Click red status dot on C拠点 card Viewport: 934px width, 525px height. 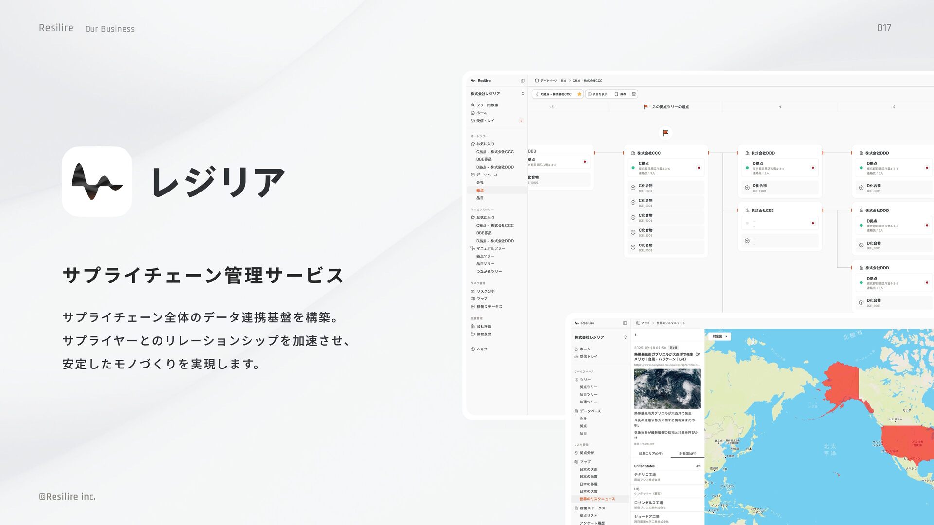tap(699, 168)
